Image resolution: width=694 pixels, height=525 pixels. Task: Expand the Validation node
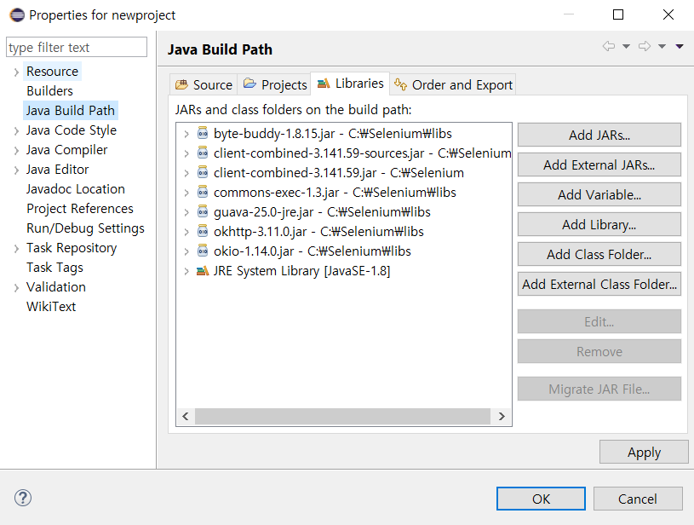(16, 287)
